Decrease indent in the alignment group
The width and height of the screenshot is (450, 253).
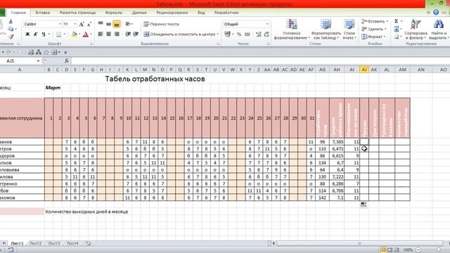[x=128, y=34]
